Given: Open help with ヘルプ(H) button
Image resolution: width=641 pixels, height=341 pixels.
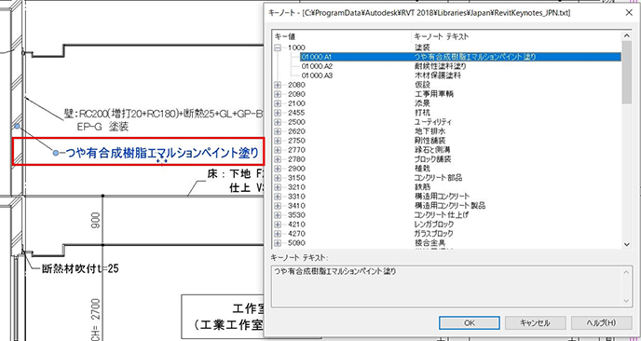Looking at the screenshot, I should pyautogui.click(x=601, y=322).
